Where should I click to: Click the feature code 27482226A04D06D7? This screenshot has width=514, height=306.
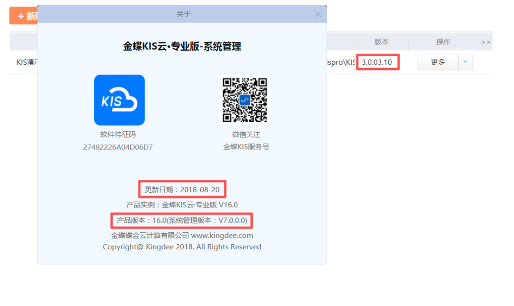[118, 147]
